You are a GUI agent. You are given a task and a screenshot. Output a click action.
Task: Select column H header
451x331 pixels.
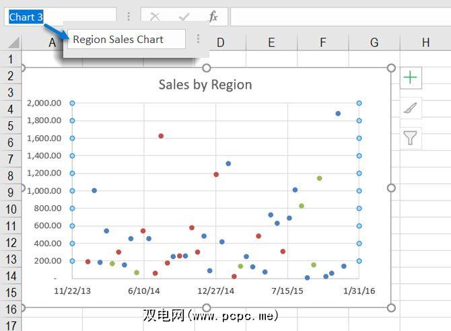[x=425, y=42]
